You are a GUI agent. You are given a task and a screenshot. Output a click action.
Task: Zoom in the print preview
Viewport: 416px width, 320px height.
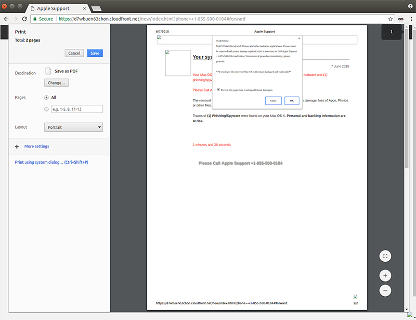[385, 275]
